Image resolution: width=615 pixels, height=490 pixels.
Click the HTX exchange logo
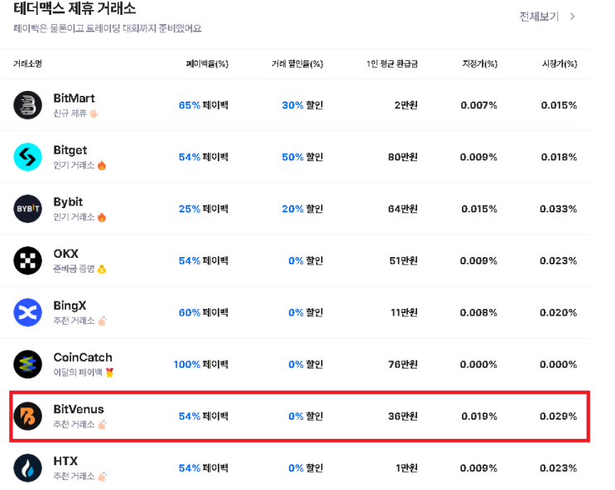coord(28,468)
